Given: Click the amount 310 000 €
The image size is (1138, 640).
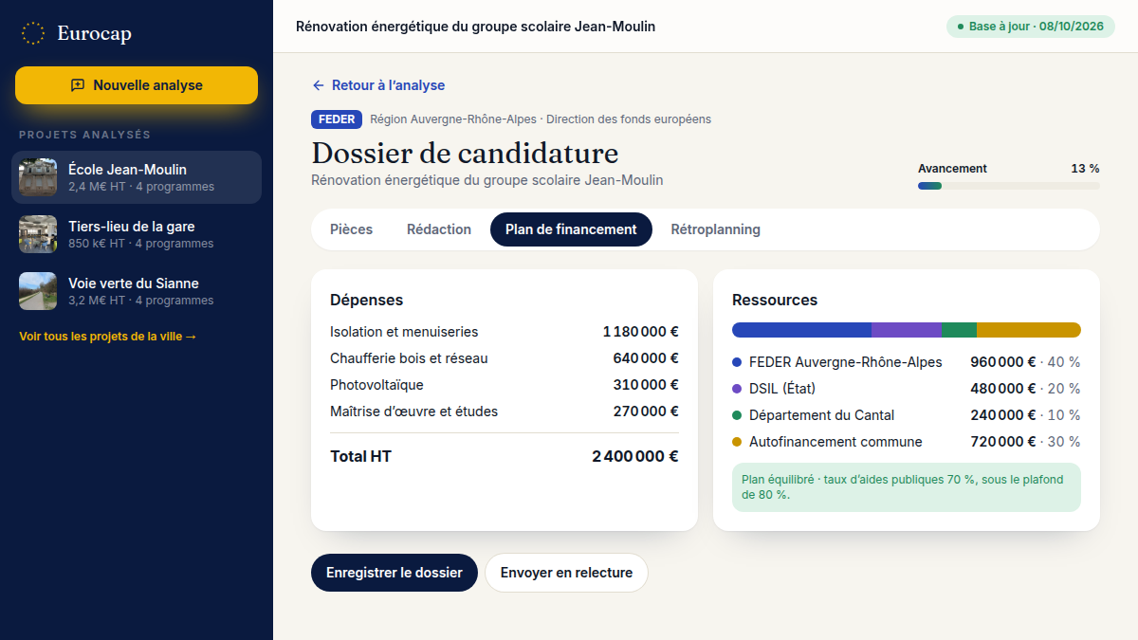Looking at the screenshot, I should (x=646, y=385).
